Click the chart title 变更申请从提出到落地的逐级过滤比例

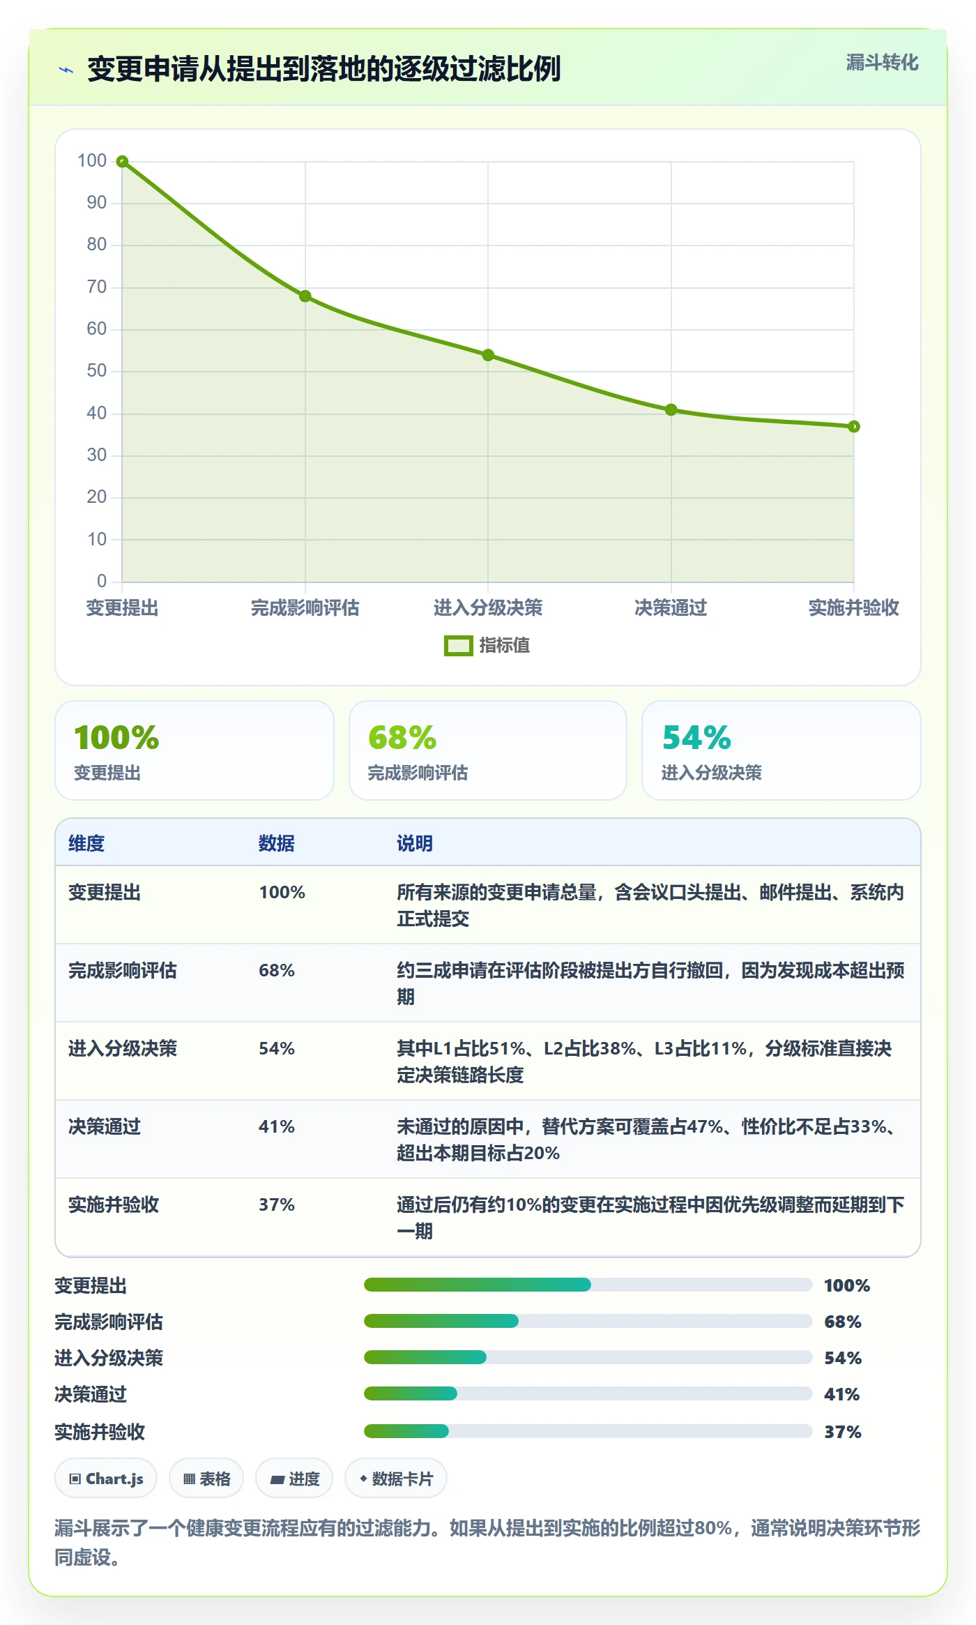pos(324,69)
